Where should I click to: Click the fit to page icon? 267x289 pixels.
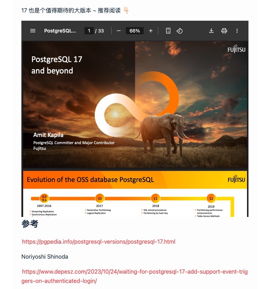click(168, 31)
